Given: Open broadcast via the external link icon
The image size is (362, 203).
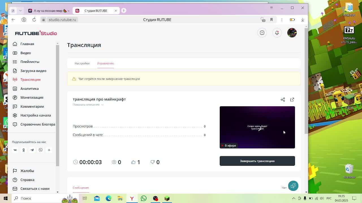Looking at the screenshot, I should [292, 100].
